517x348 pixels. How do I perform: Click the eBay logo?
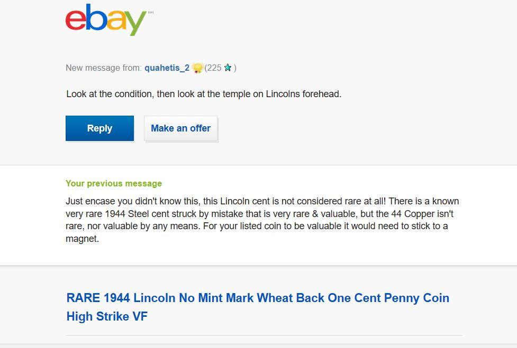point(106,20)
